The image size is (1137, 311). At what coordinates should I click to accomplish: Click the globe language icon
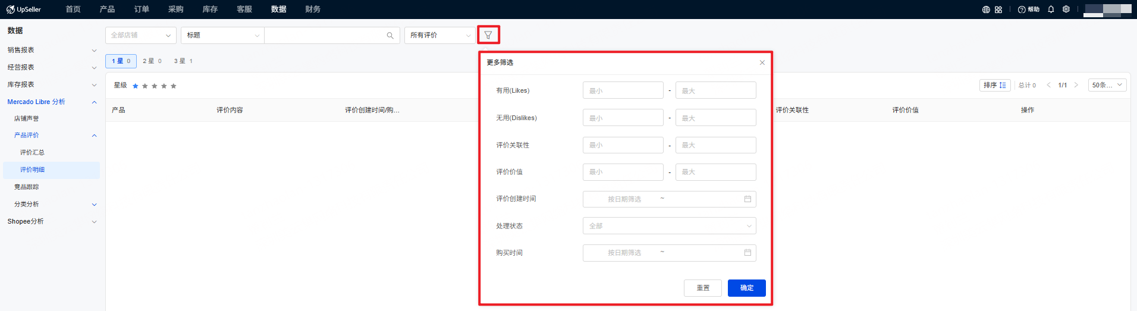[986, 10]
